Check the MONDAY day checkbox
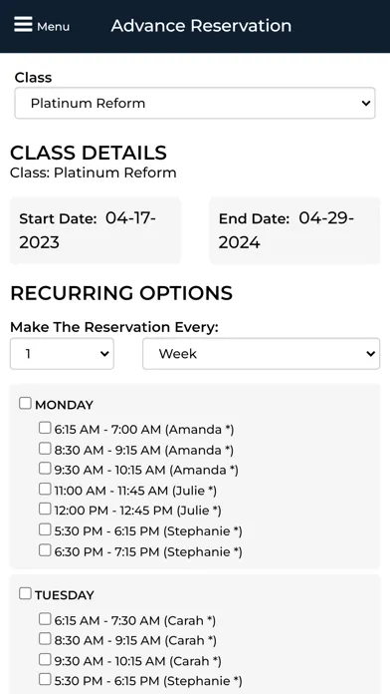390x694 pixels. point(25,403)
